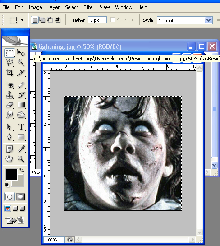The image size is (220, 246).
Task: Select the Type tool
Action: click(21, 127)
